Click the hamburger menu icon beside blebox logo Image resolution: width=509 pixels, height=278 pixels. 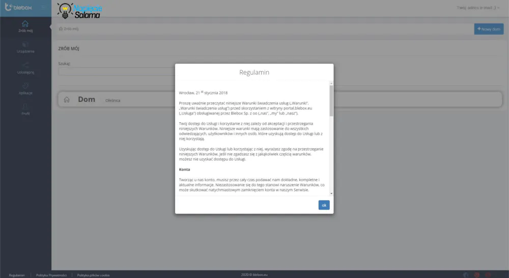pos(43,7)
